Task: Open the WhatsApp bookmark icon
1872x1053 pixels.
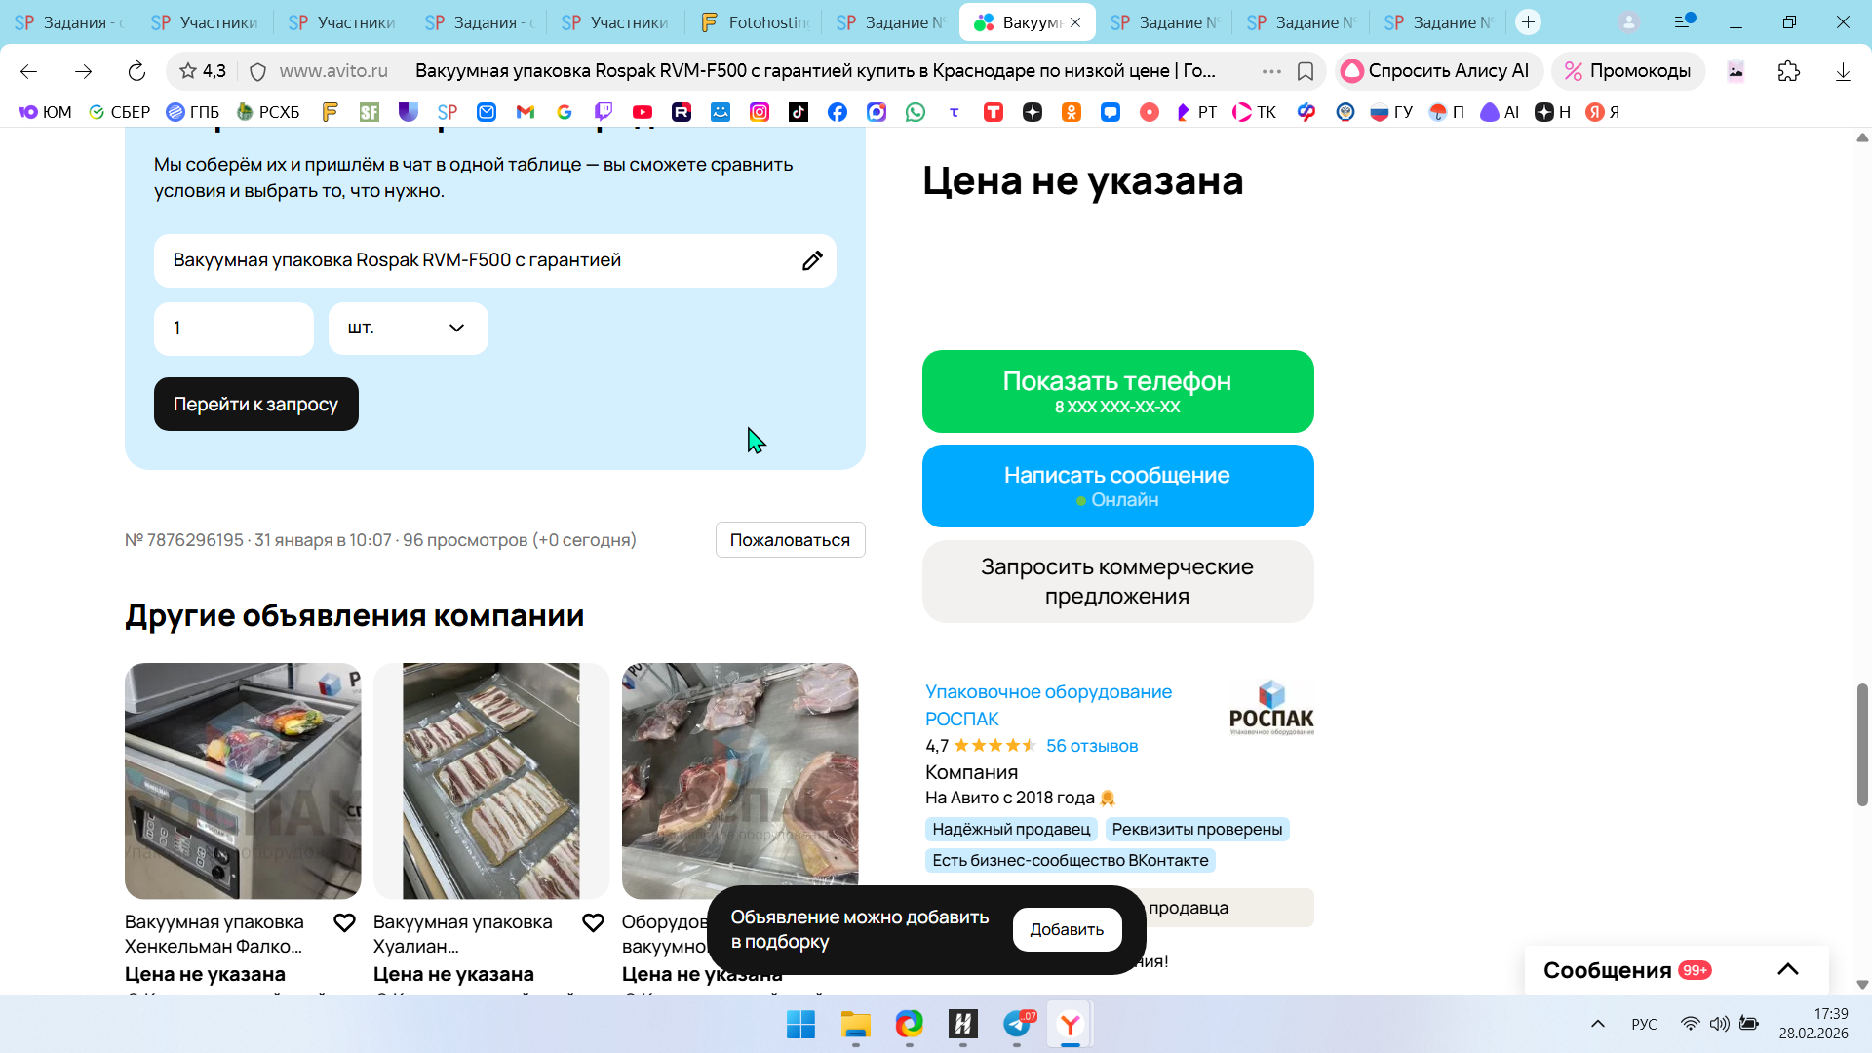Action: click(x=915, y=112)
